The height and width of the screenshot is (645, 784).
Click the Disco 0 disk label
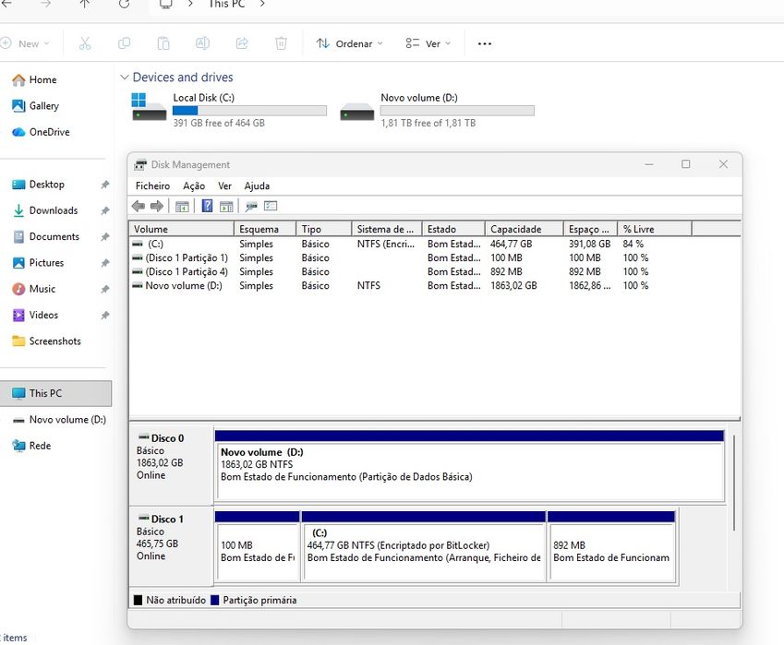click(172, 465)
